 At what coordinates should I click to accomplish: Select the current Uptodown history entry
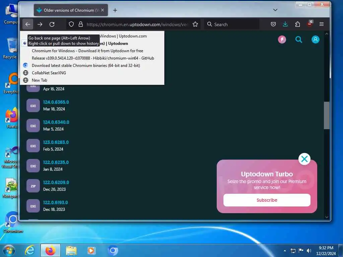tap(92, 44)
